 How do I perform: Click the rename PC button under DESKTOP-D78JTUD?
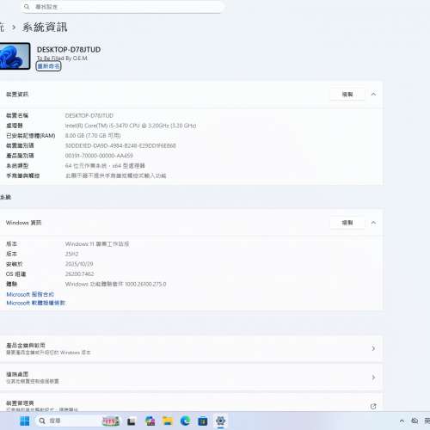[x=48, y=66]
